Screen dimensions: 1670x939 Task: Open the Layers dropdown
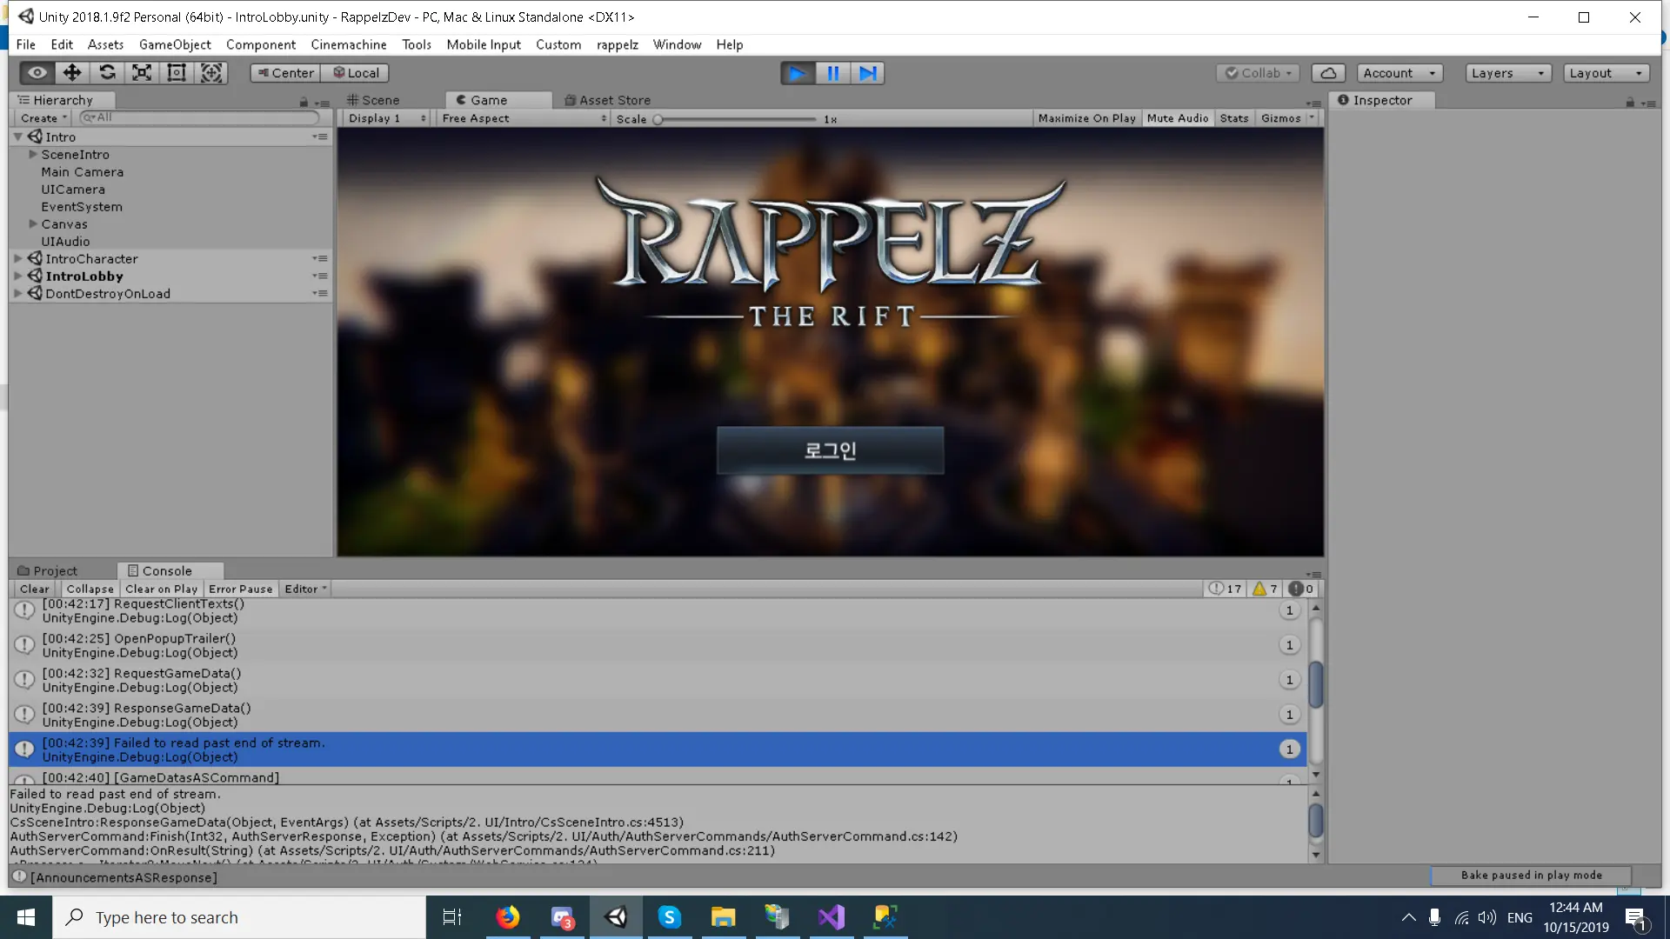coord(1508,73)
